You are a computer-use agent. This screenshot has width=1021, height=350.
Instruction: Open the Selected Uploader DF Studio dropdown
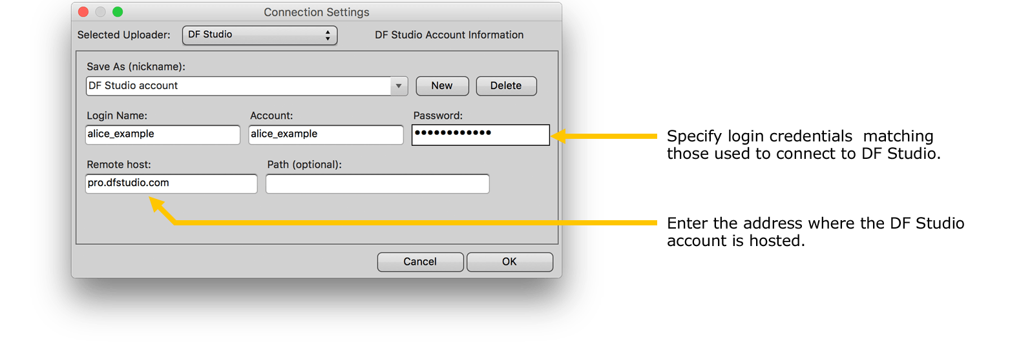coord(260,35)
